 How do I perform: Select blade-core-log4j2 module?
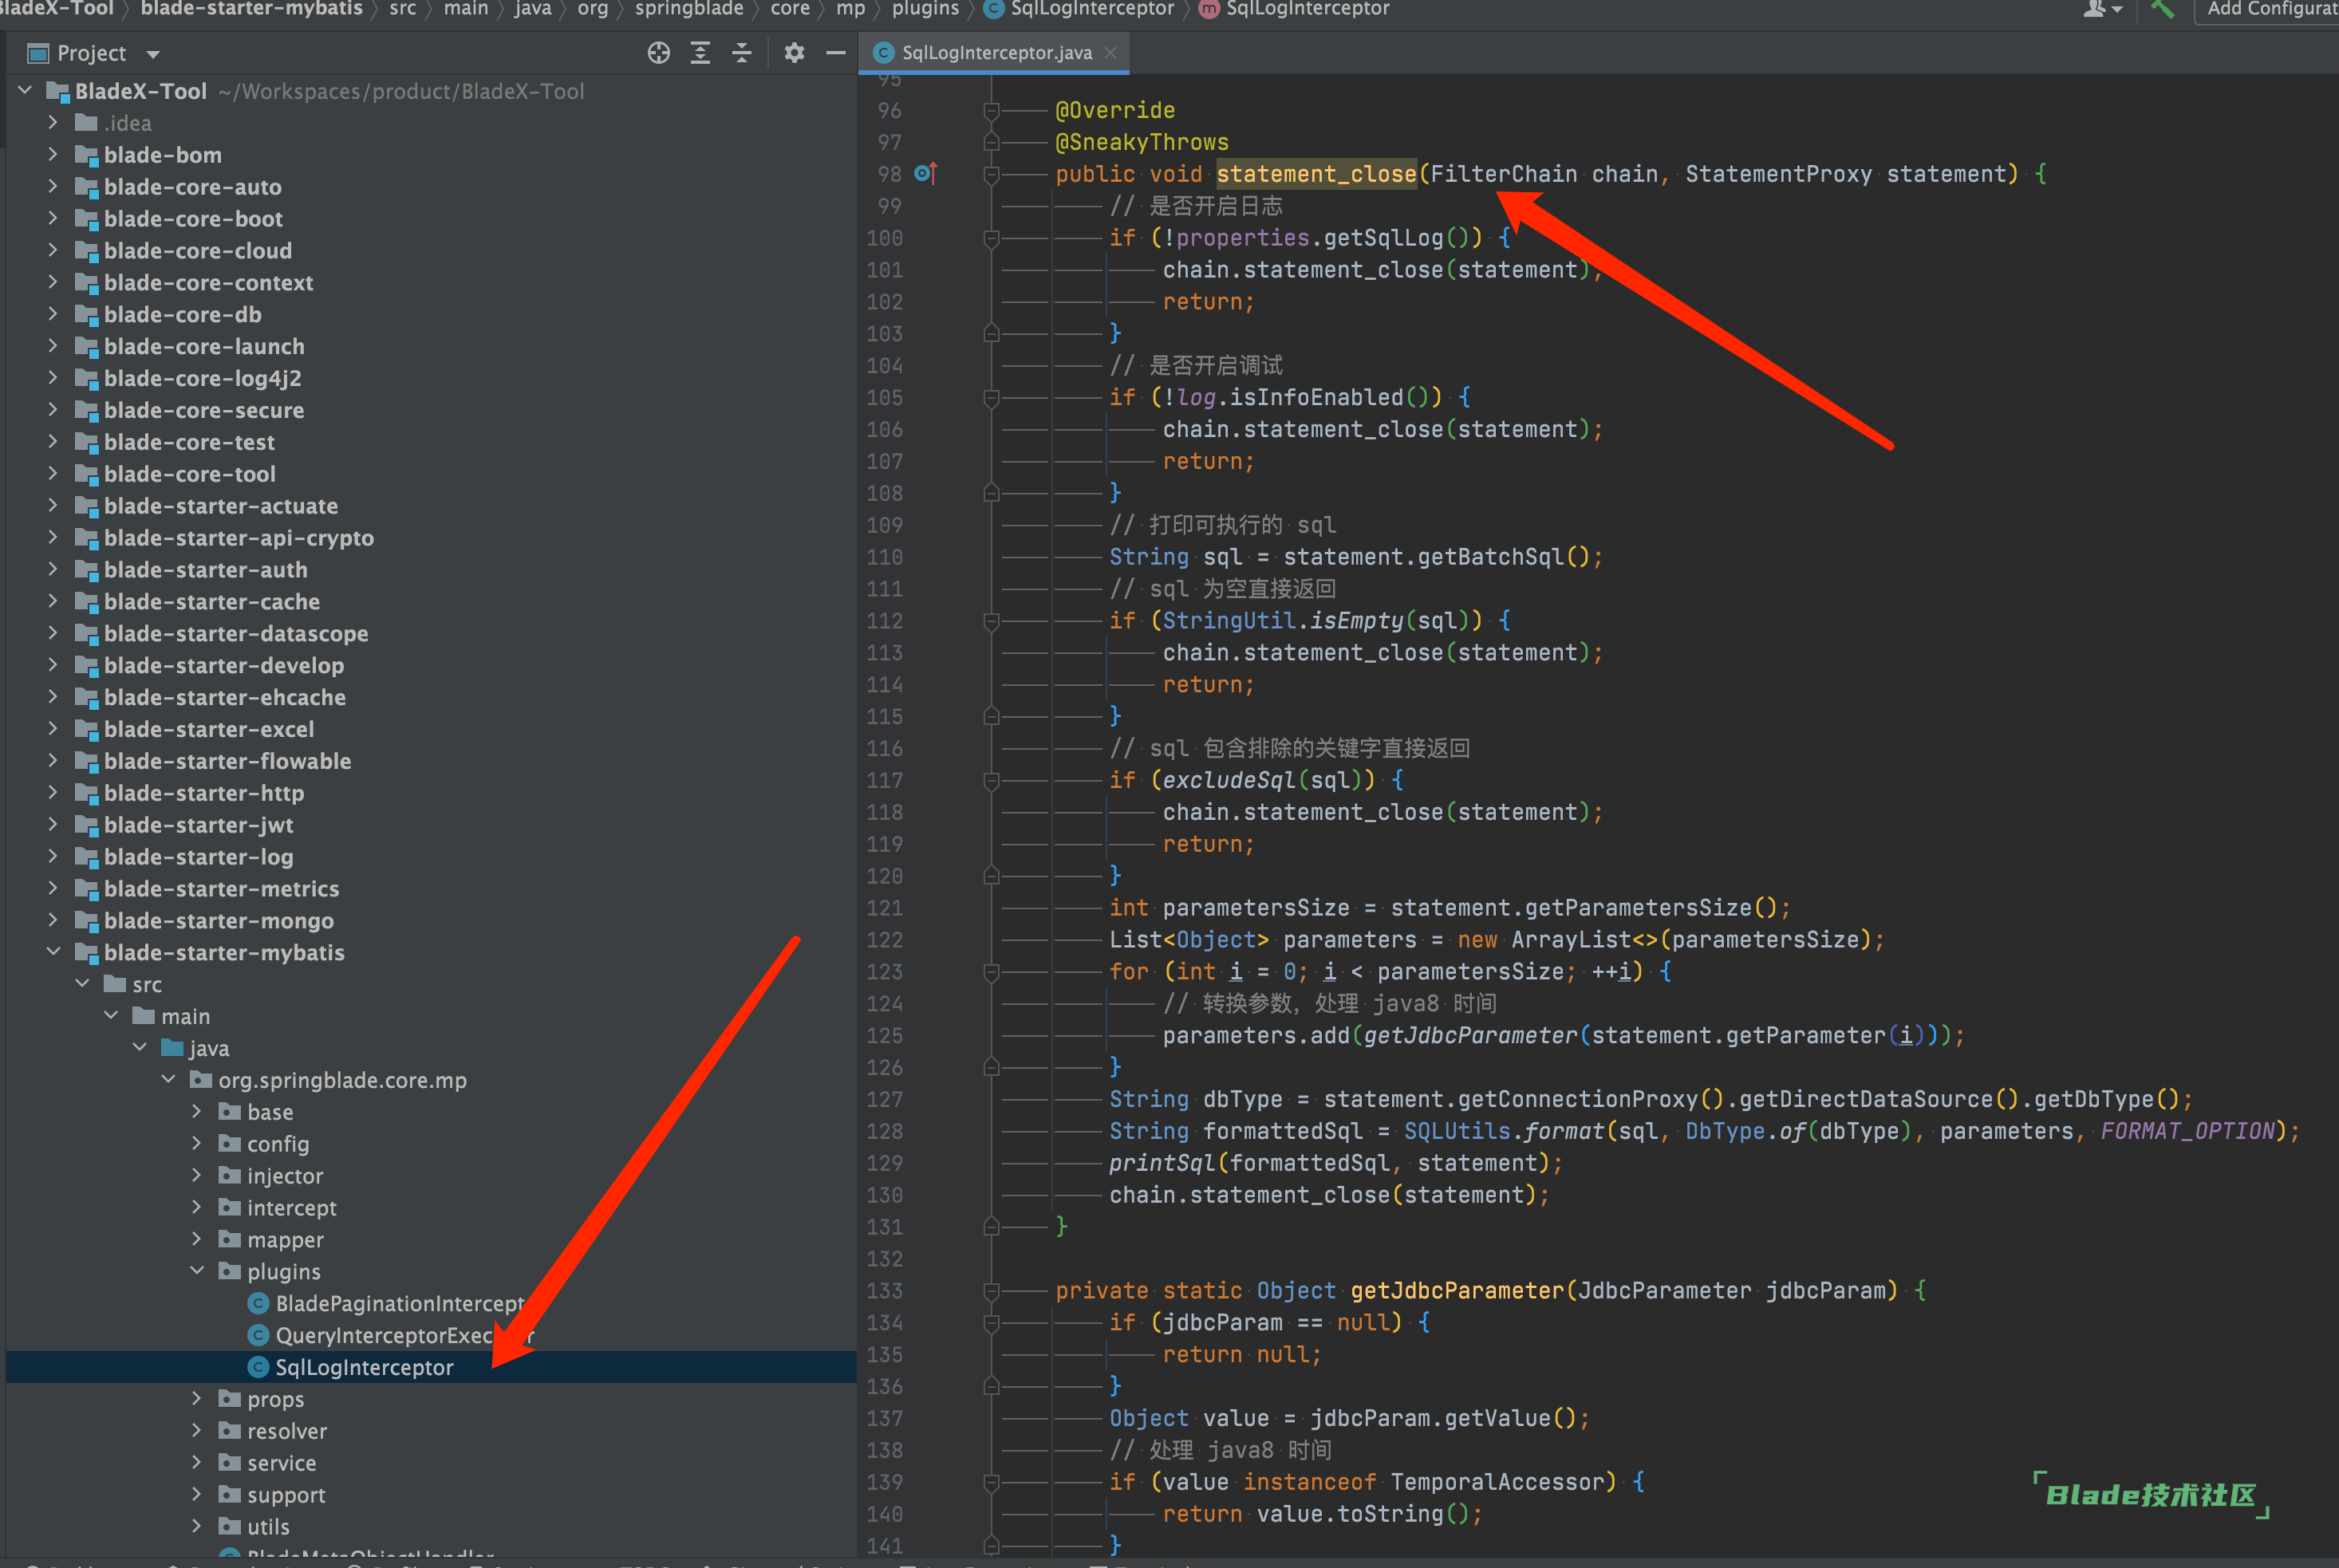202,378
